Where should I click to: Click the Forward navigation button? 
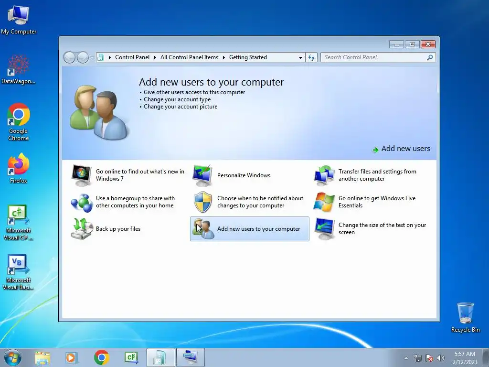[83, 57]
